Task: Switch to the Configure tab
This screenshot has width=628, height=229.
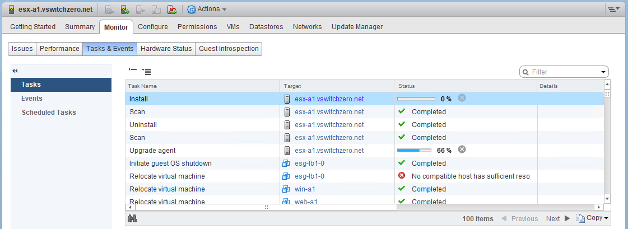Action: pyautogui.click(x=153, y=27)
